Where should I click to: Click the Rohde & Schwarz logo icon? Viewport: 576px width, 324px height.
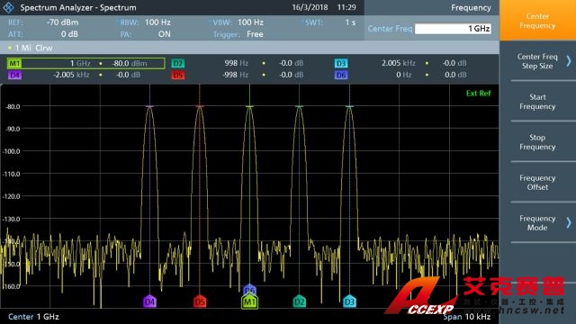(8, 7)
